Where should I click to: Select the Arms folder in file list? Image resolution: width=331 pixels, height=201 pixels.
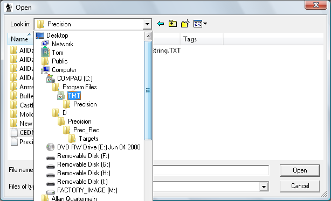tap(22, 87)
